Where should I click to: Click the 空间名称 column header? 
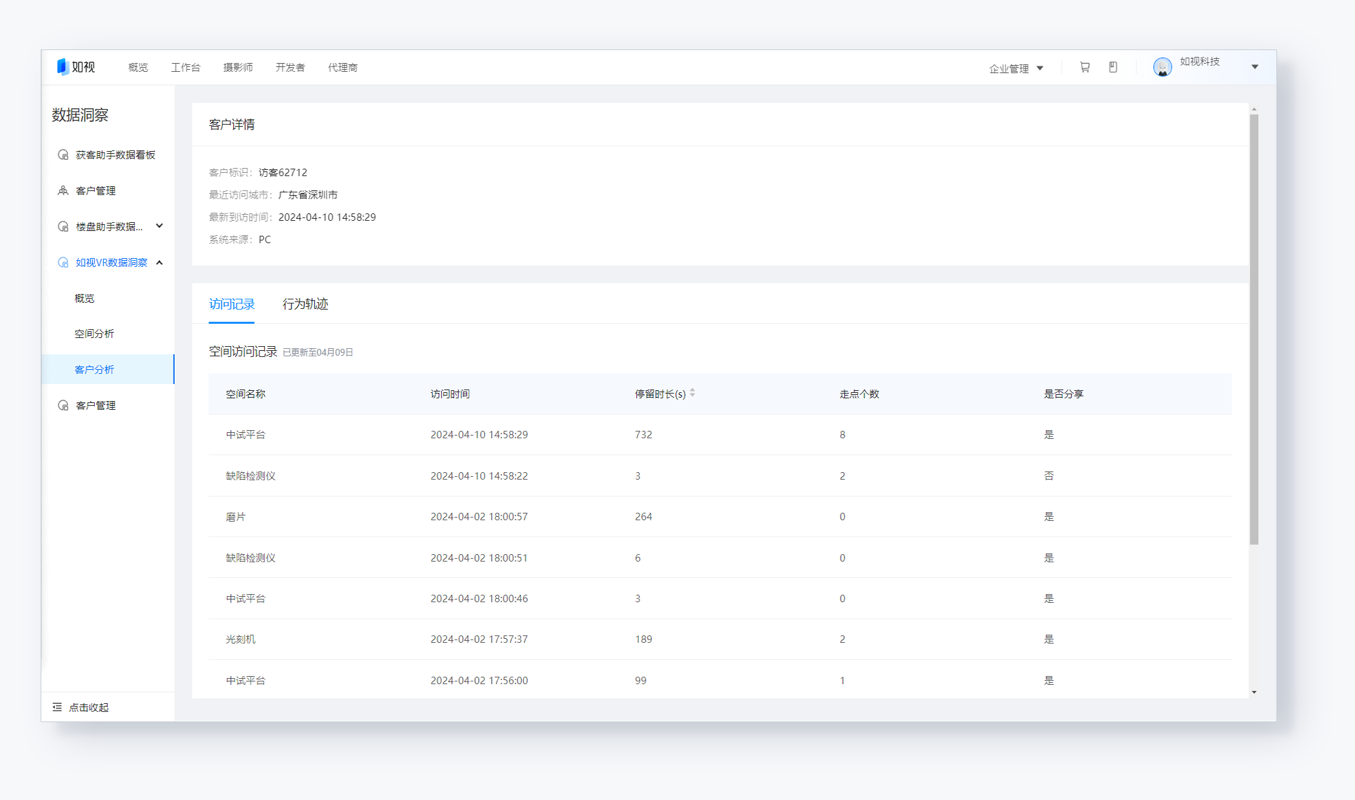(x=245, y=394)
